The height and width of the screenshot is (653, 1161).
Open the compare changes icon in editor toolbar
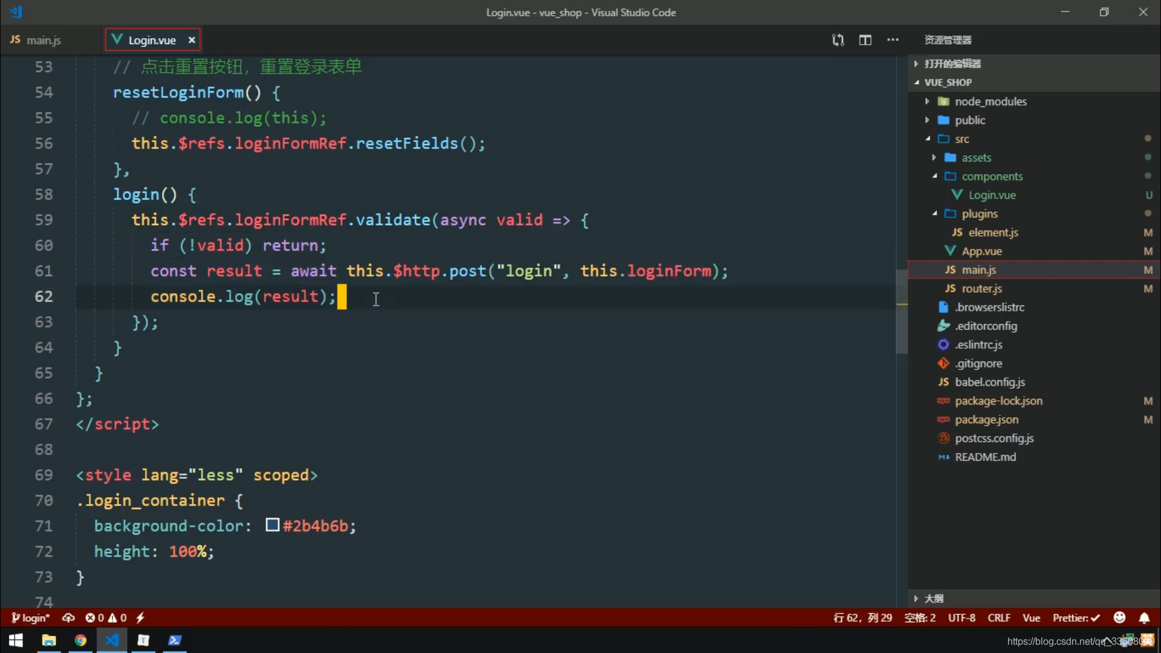(x=837, y=40)
